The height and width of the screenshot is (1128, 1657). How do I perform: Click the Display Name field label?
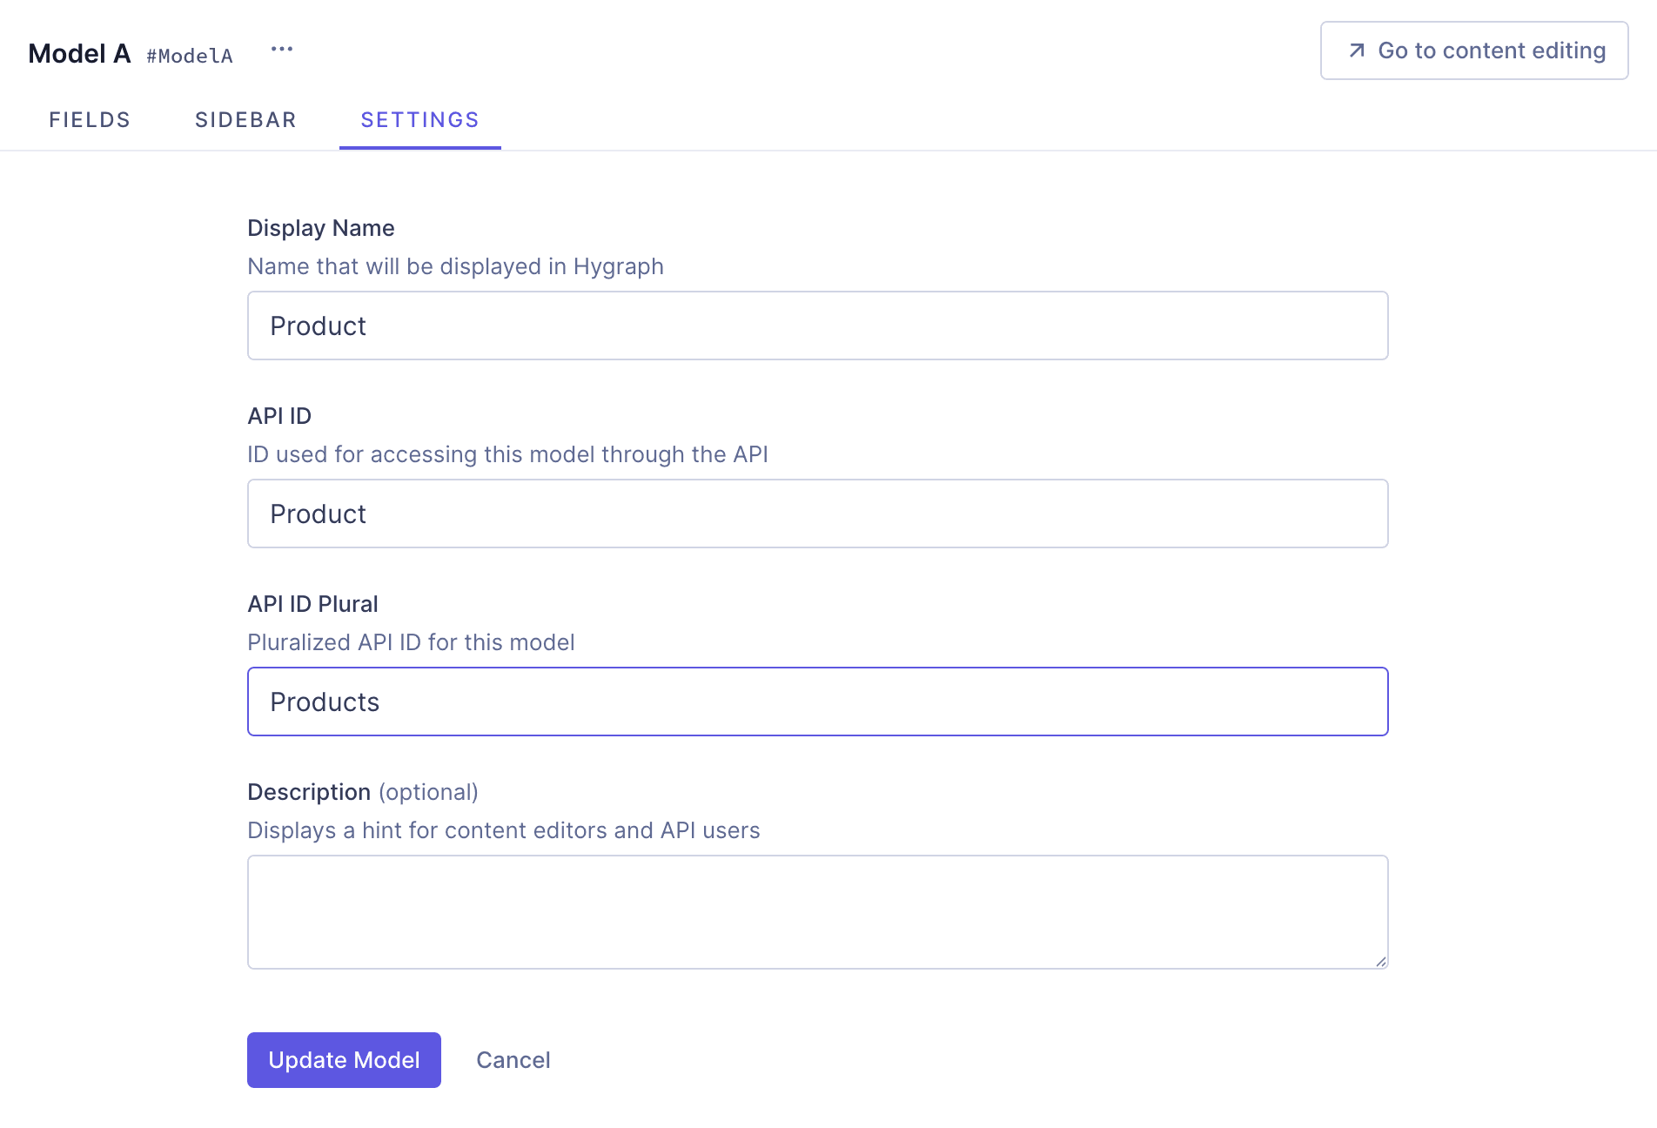(x=320, y=228)
